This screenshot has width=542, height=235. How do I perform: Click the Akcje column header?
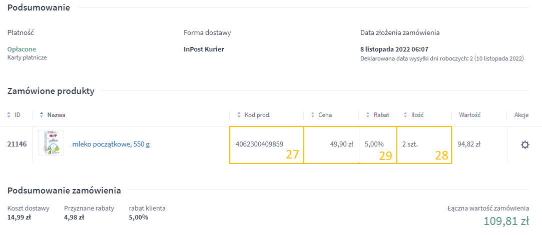click(521, 115)
